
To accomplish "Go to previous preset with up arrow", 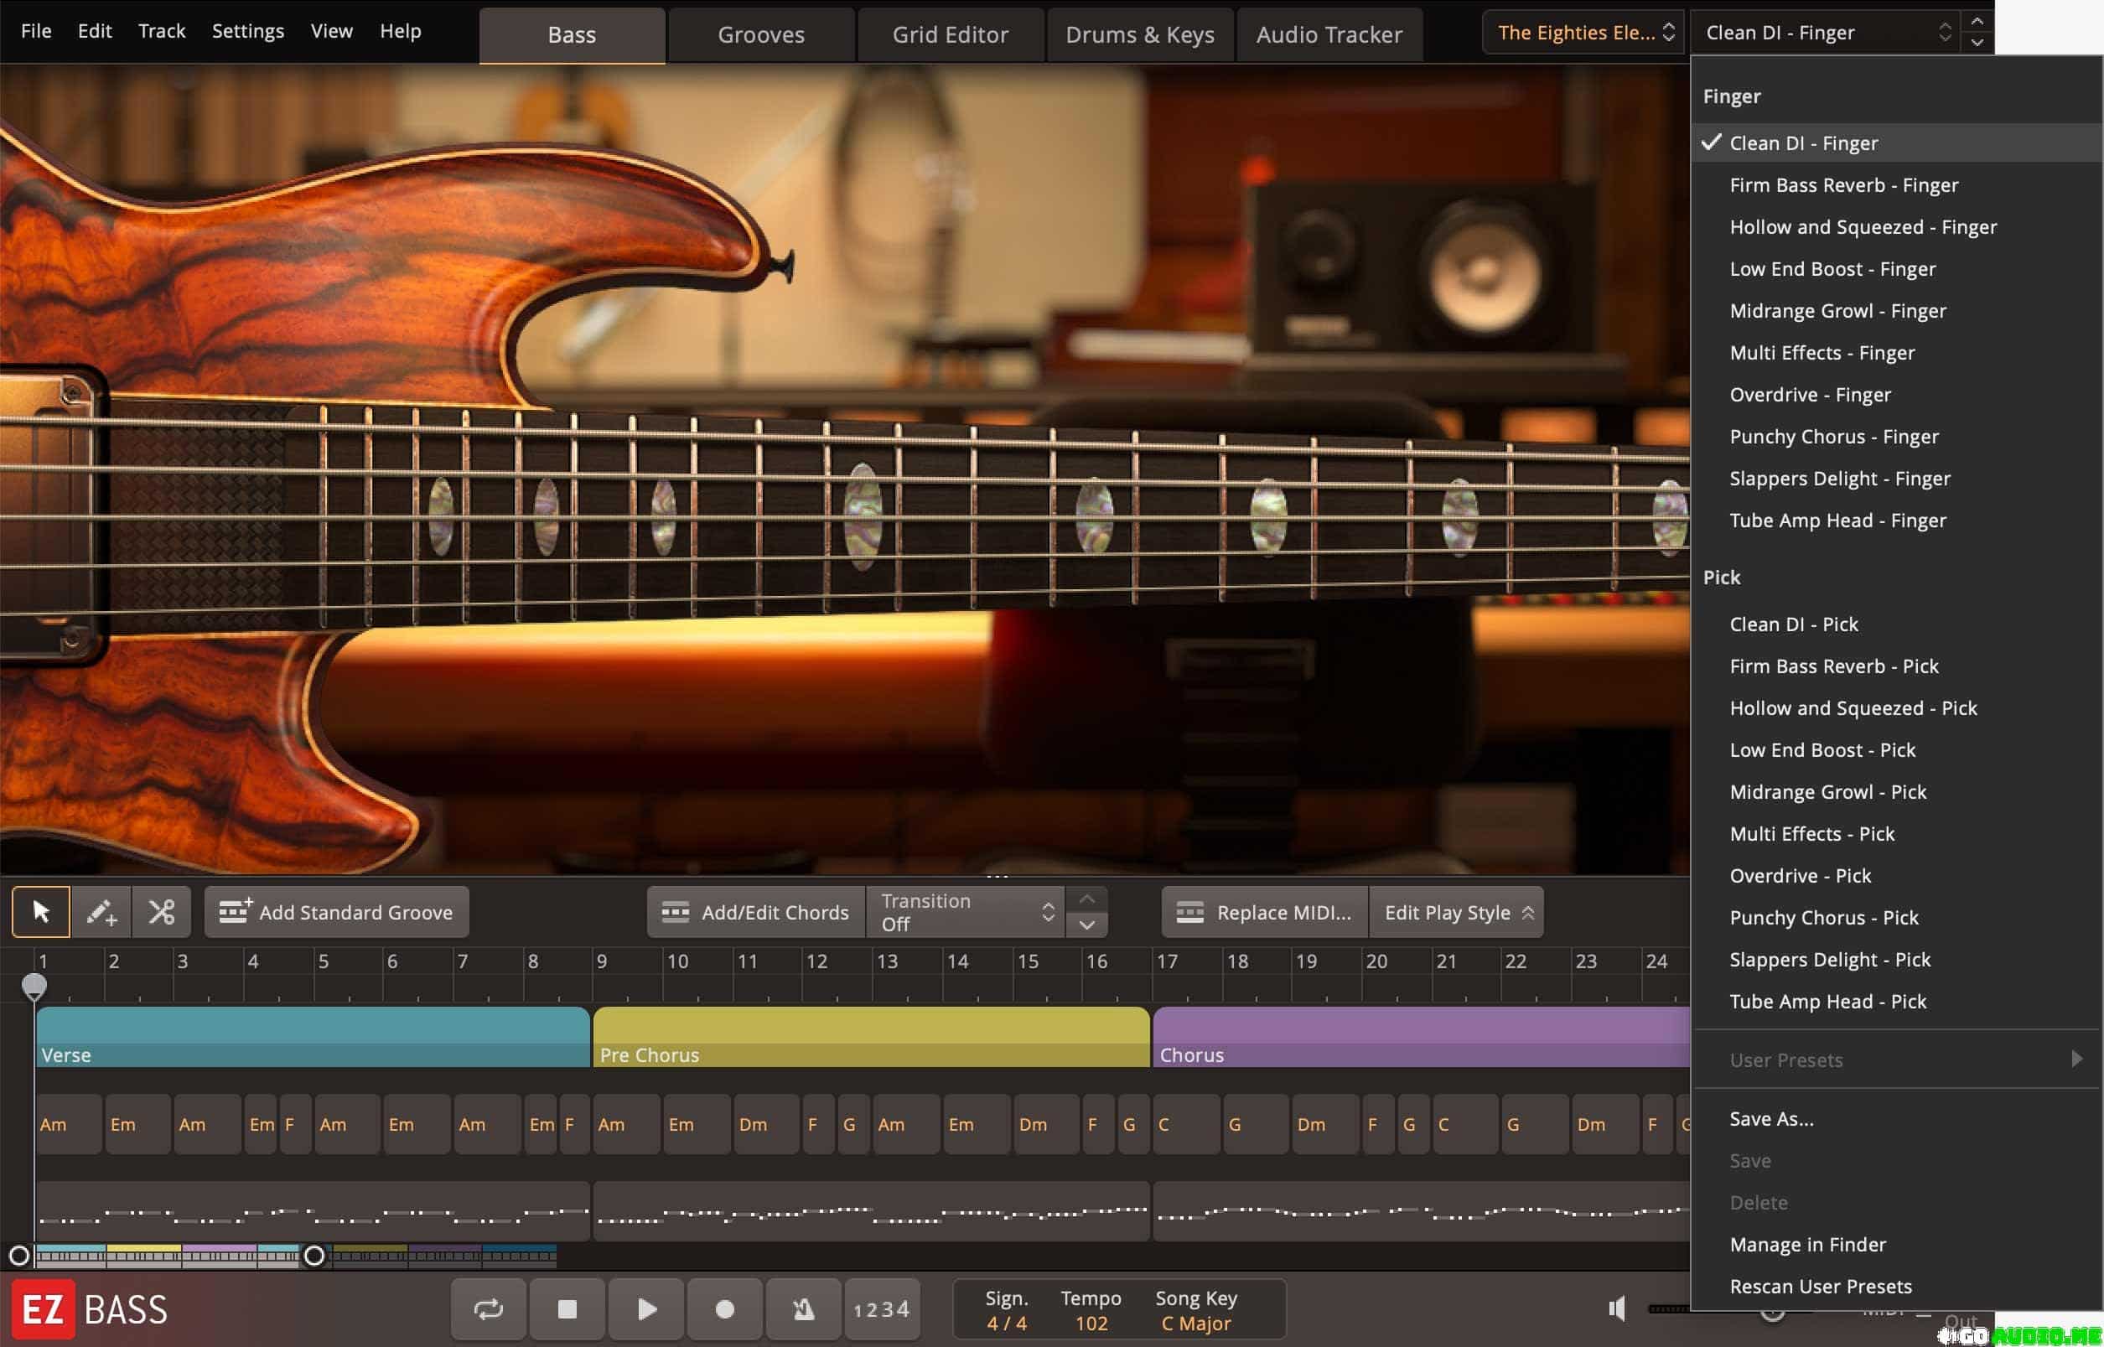I will pyautogui.click(x=1977, y=21).
